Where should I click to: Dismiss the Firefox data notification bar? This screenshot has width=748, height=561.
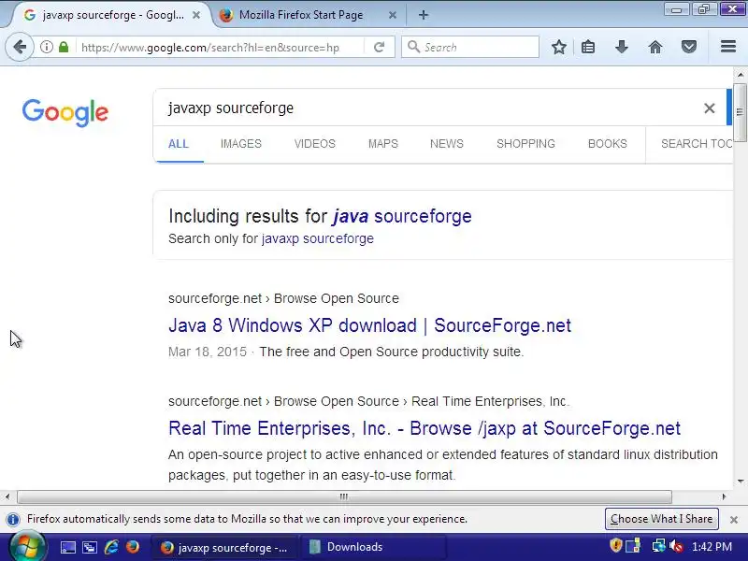(734, 520)
